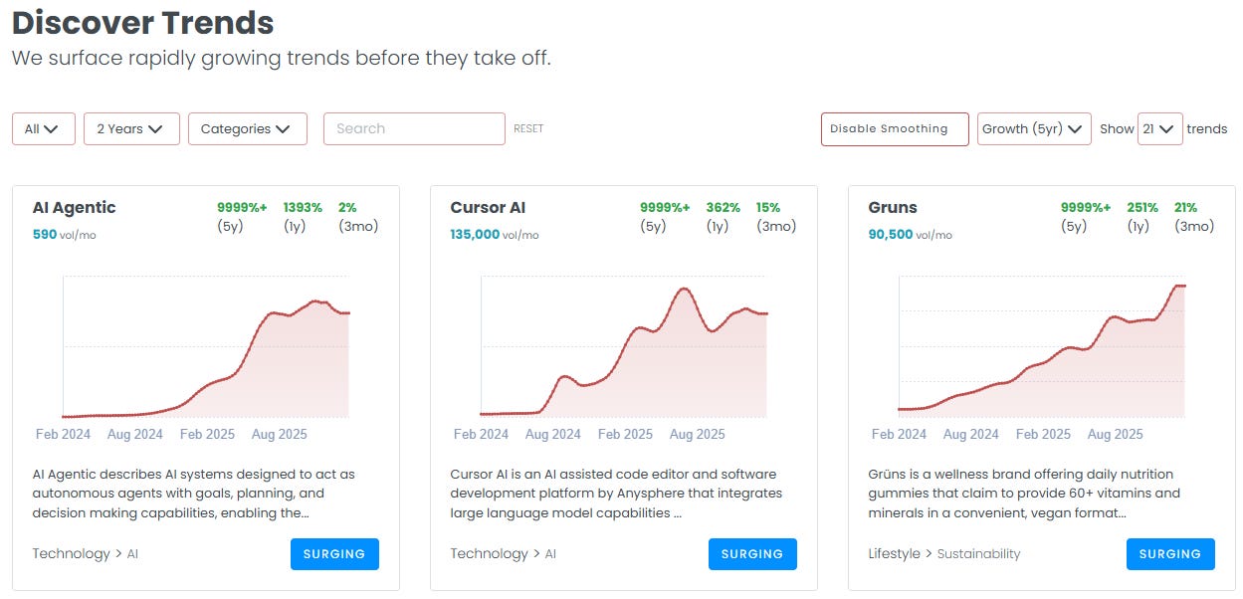Open the Cursor AI trend
The image size is (1243, 599).
[x=487, y=207]
